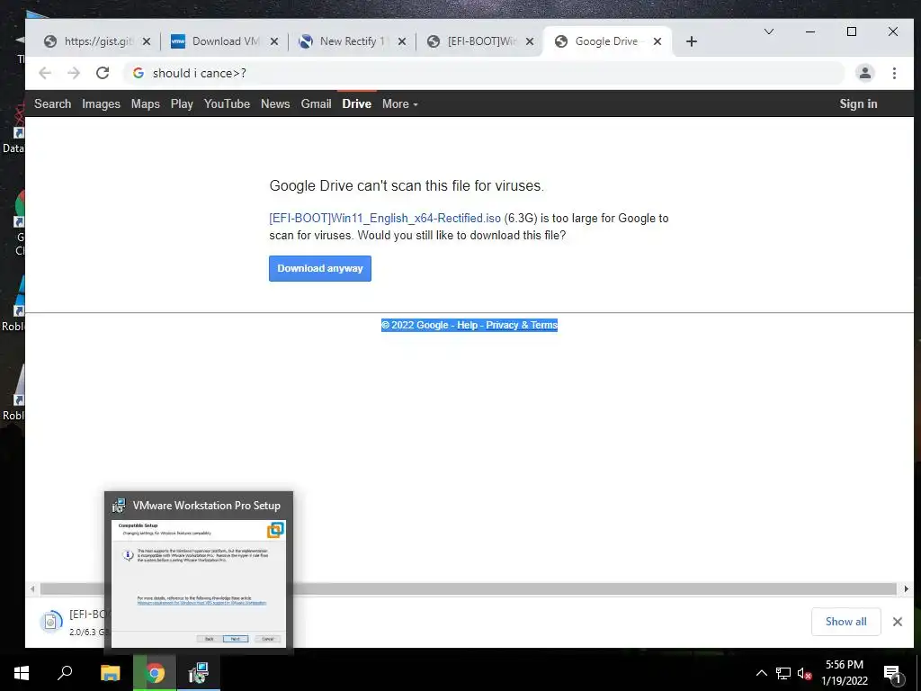
Task: Close the New Rectify 11 tab
Action: [x=402, y=41]
